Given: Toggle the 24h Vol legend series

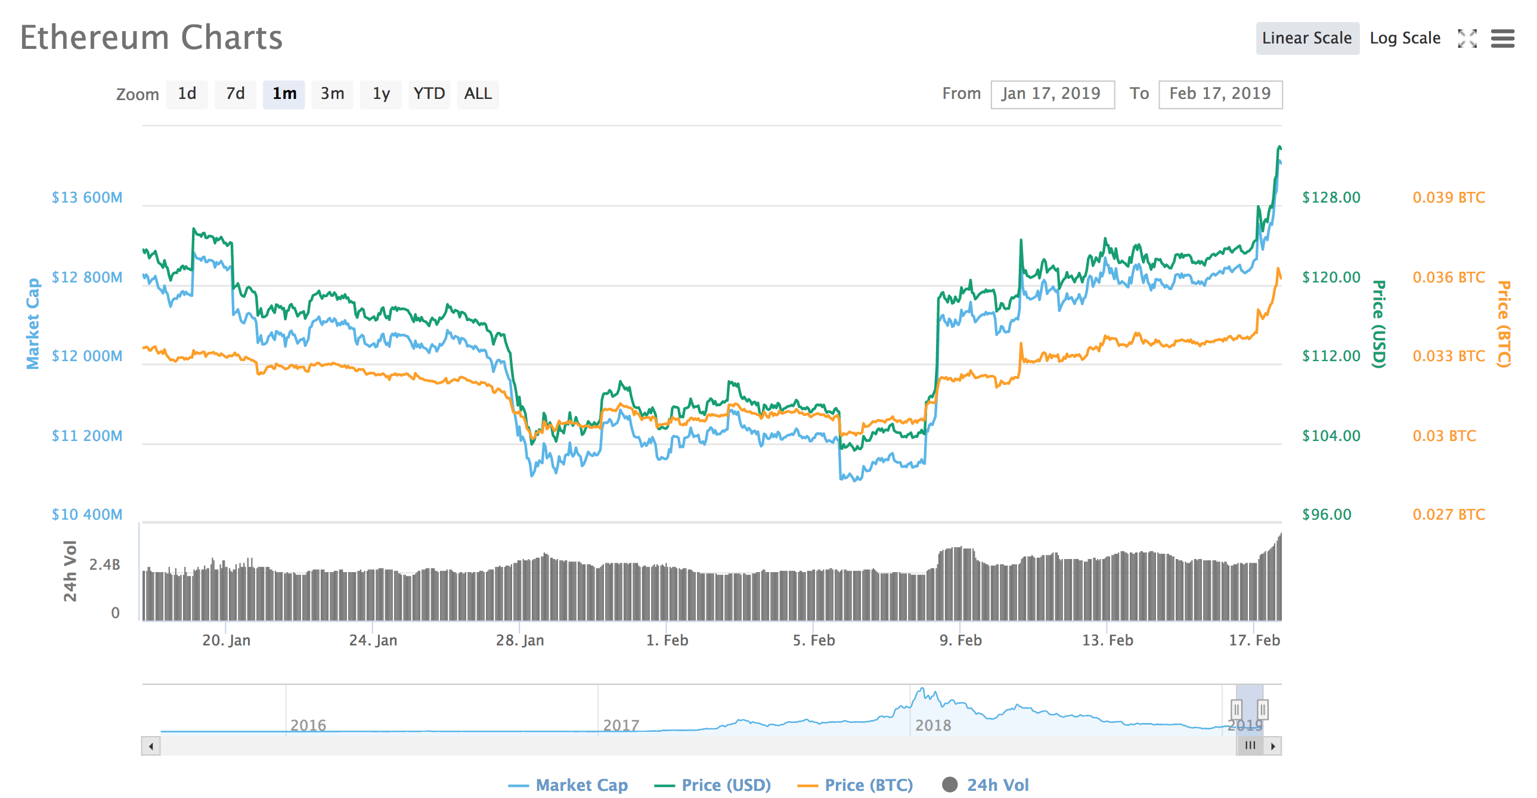Looking at the screenshot, I should coord(986,785).
